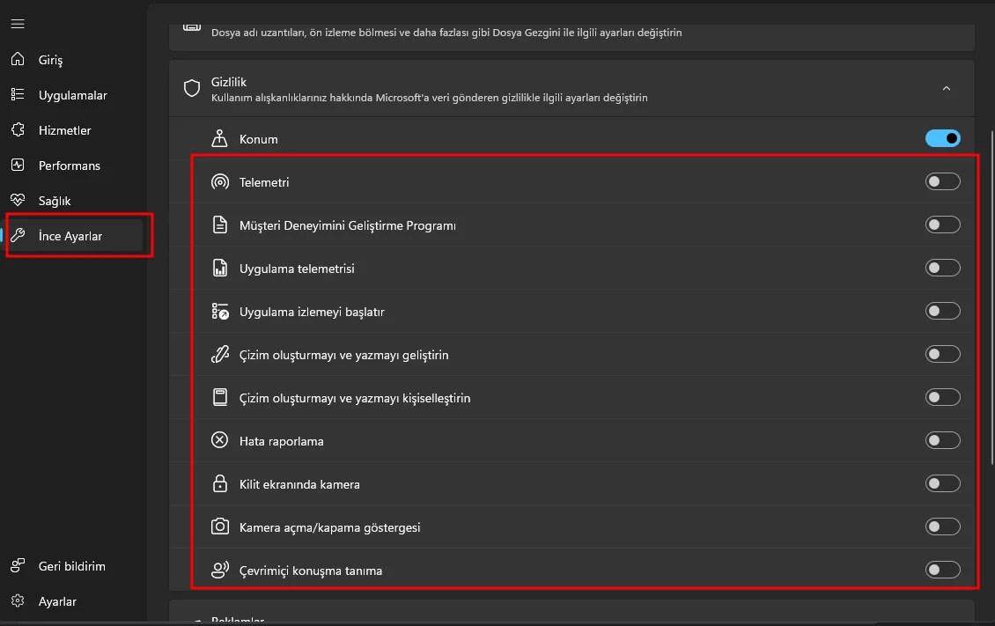Image resolution: width=995 pixels, height=626 pixels.
Task: Click the Çevrimiçi konuşma tanıma voice icon
Action: click(220, 571)
